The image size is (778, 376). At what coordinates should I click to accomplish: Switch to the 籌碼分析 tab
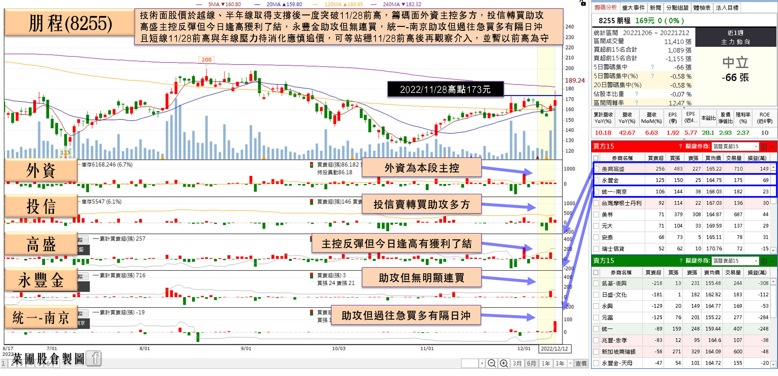pos(605,8)
